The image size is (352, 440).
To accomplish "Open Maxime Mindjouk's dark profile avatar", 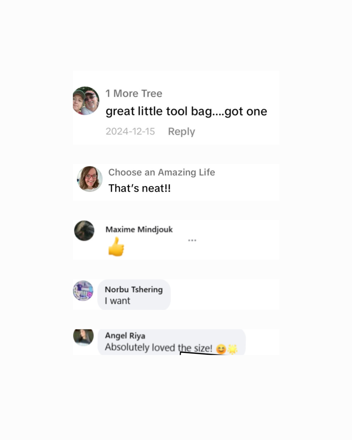I will pyautogui.click(x=84, y=230).
